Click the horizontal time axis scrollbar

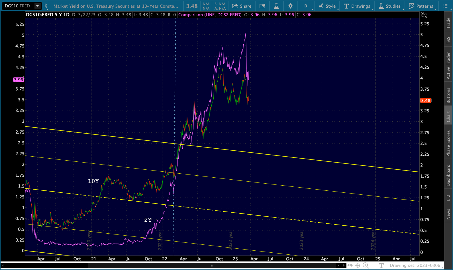tap(212, 265)
